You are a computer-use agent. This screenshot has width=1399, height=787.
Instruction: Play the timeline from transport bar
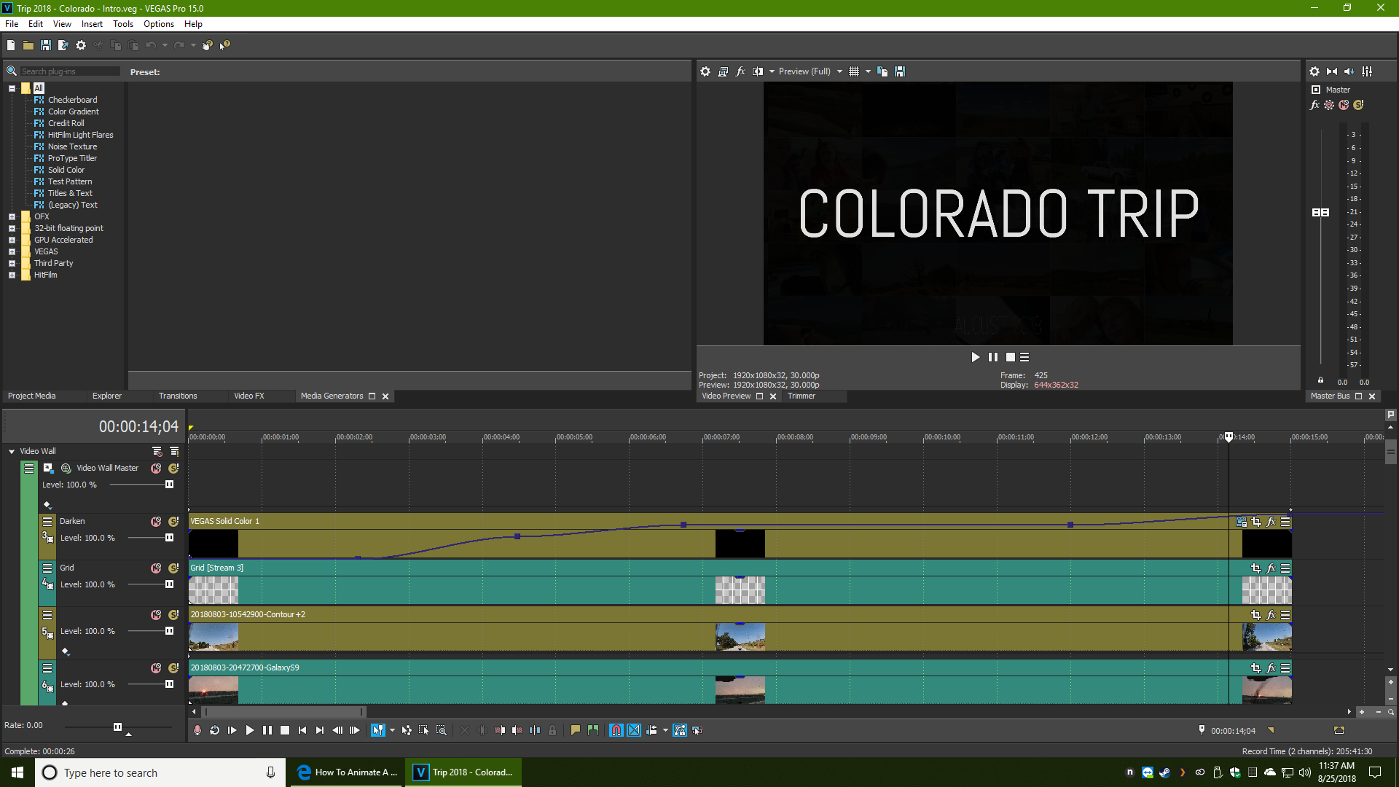250,730
